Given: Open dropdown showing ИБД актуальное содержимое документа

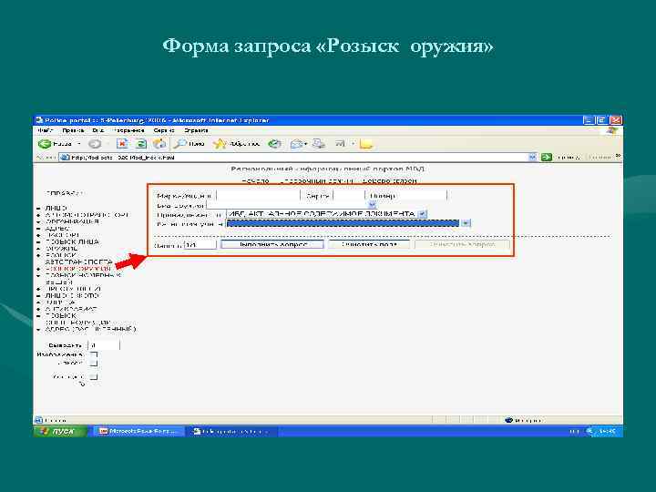Looking at the screenshot, I should [x=327, y=214].
